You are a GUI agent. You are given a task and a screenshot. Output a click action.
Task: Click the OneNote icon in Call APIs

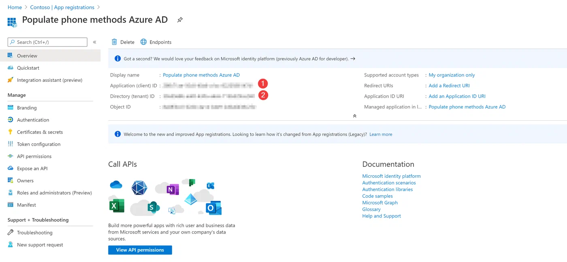click(x=173, y=189)
